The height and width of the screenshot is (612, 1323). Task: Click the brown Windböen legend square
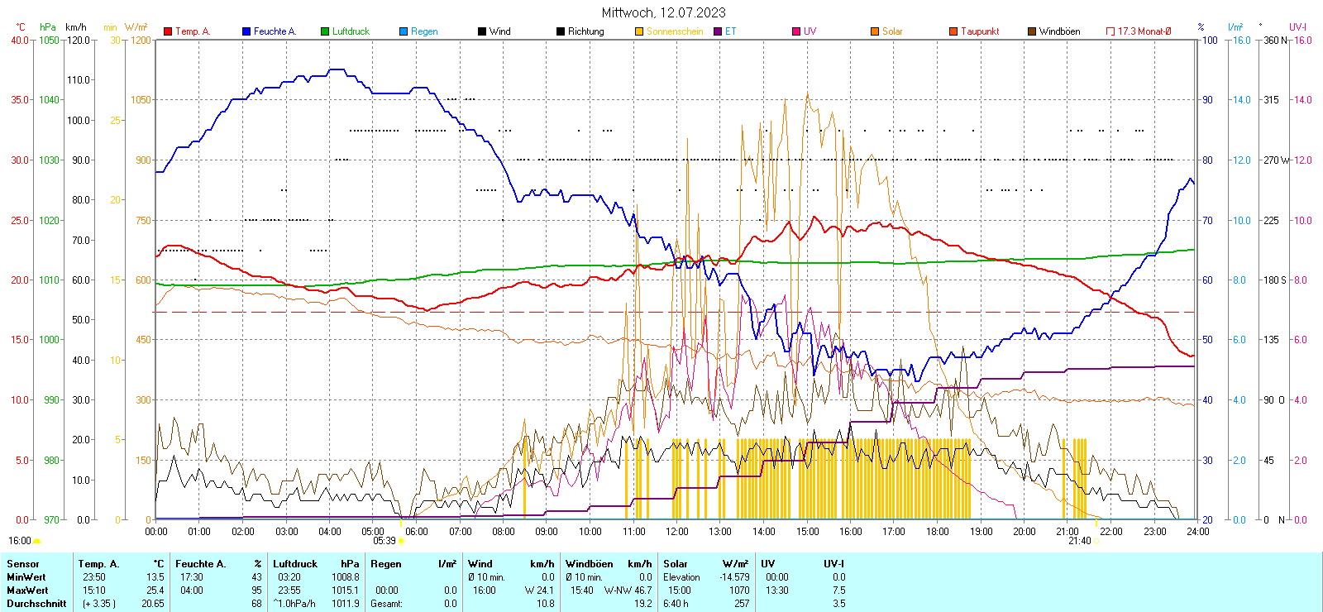pyautogui.click(x=1032, y=31)
